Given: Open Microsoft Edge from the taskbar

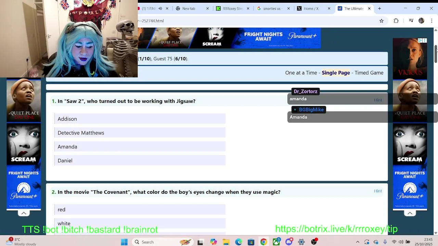Looking at the screenshot, I should (x=239, y=242).
